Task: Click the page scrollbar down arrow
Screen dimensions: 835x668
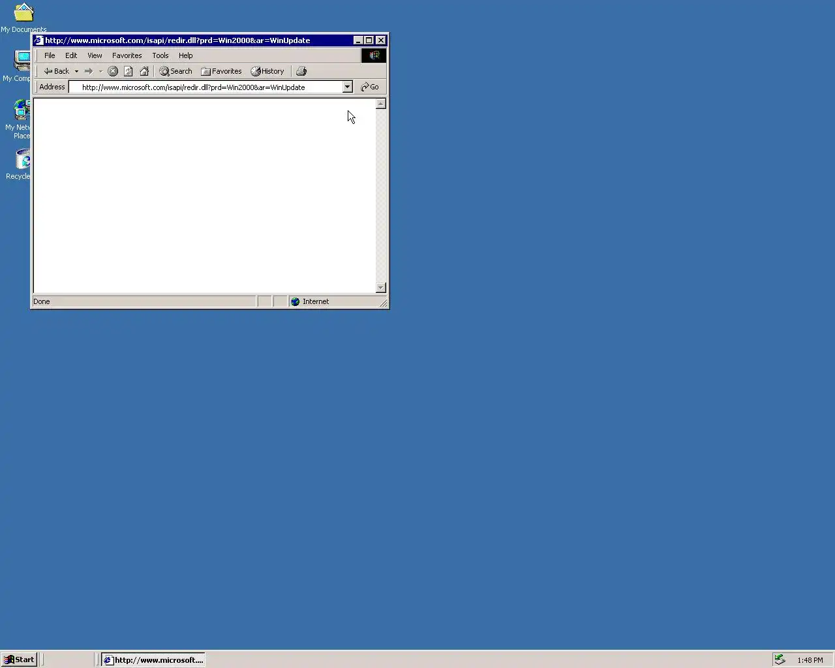Action: click(381, 288)
